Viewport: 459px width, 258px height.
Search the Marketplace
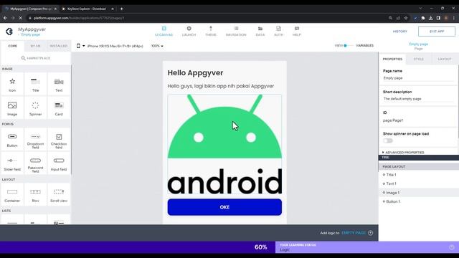coord(36,58)
